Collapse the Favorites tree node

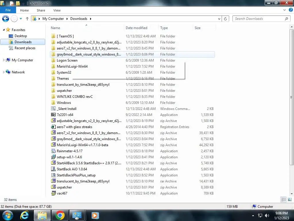(x=4, y=30)
